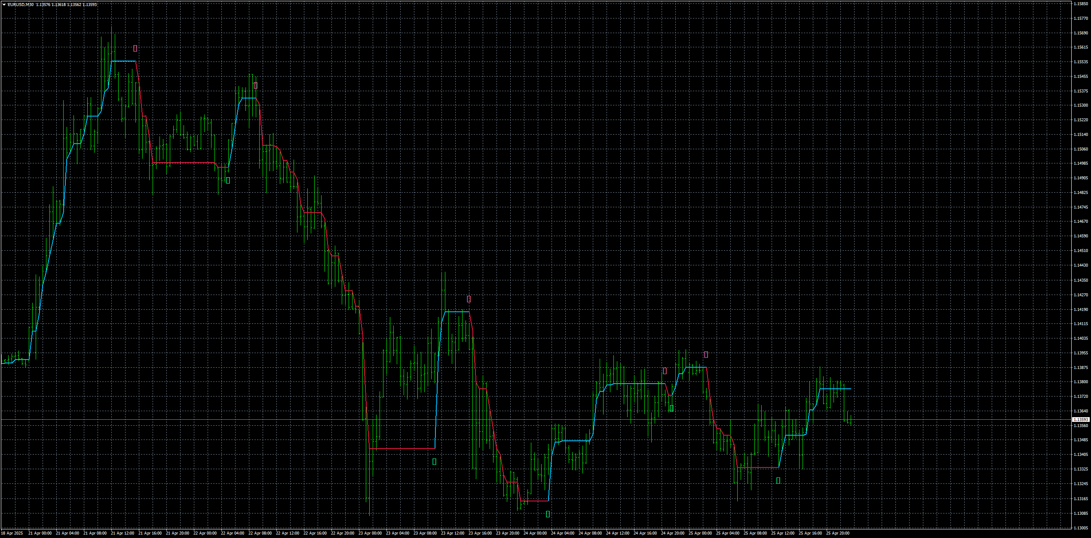This screenshot has height=538, width=1091.
Task: Click the 1.13800 price scale label
Action: click(1081, 382)
